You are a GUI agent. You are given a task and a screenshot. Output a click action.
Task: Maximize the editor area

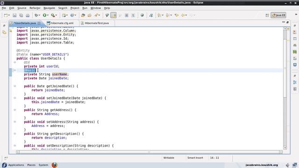[288, 22]
